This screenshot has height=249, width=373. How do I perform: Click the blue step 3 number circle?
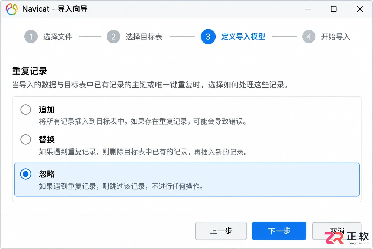(x=208, y=37)
